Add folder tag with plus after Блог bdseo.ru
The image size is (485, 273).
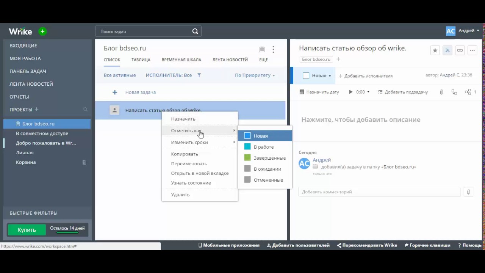[338, 59]
